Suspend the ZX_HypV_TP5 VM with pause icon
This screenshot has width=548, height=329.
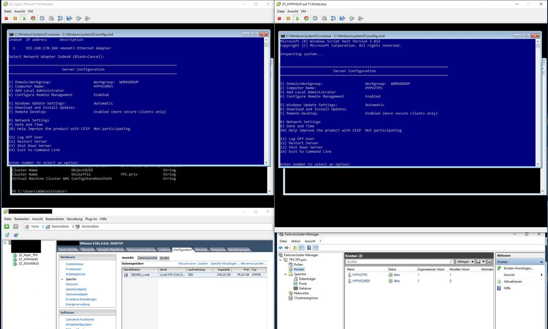click(x=15, y=18)
